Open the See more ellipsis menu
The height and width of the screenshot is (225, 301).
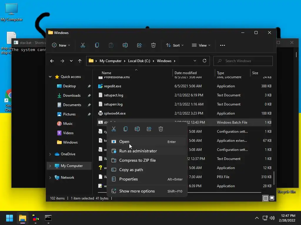pyautogui.click(x=223, y=45)
